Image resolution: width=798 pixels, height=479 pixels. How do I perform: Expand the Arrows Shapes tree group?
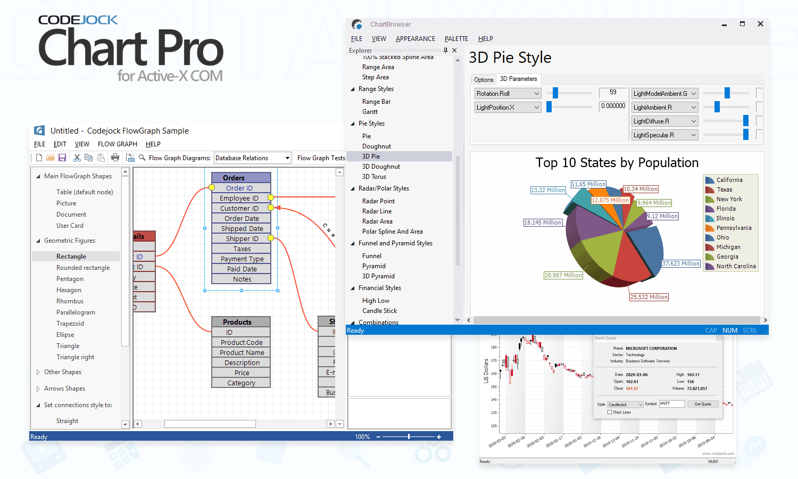[38, 389]
